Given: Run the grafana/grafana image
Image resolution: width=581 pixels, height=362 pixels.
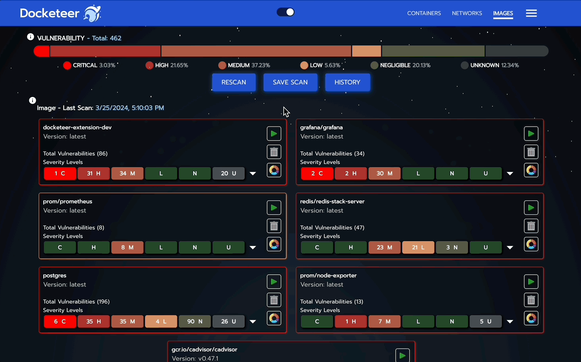Looking at the screenshot, I should (531, 134).
